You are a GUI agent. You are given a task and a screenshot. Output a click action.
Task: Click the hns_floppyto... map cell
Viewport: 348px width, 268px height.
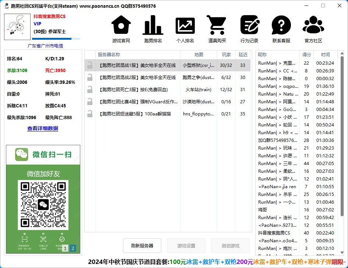tap(198, 114)
